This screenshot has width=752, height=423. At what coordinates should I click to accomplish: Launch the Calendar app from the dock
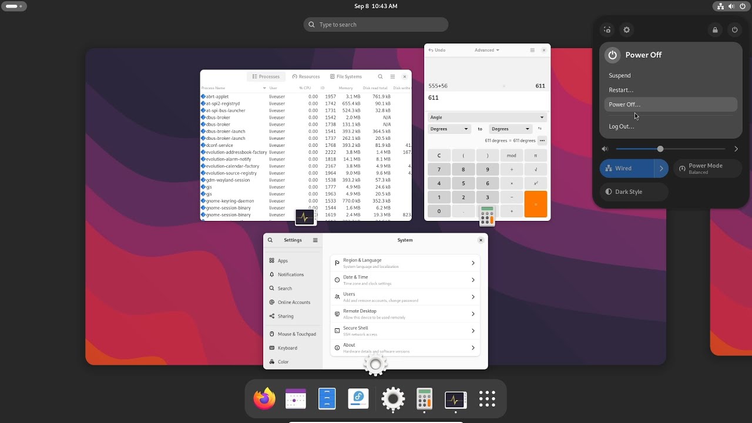pyautogui.click(x=296, y=399)
